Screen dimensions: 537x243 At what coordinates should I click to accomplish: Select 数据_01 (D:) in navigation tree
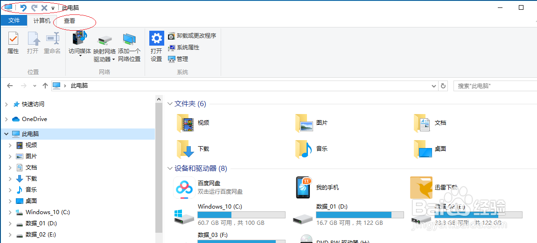pyautogui.click(x=37, y=223)
